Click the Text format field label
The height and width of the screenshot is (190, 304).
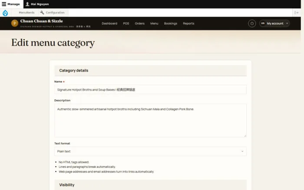(62, 143)
